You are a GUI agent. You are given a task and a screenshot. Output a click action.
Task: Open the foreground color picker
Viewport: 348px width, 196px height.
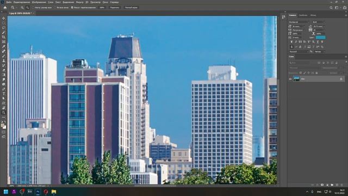[x=3, y=126]
